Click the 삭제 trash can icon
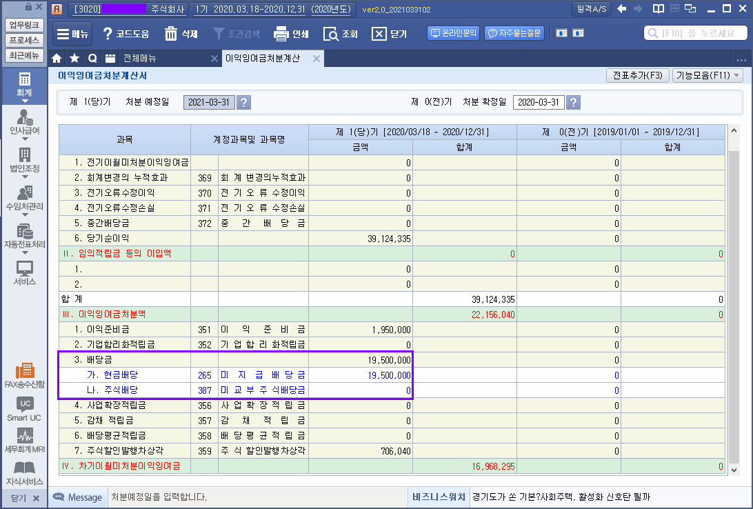 pyautogui.click(x=171, y=34)
